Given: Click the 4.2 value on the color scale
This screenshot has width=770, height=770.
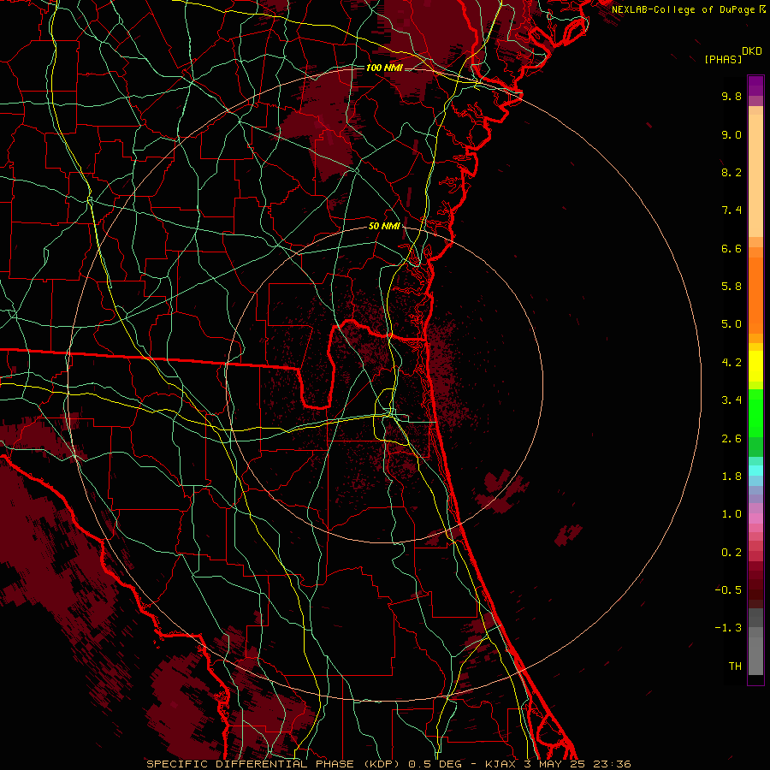Looking at the screenshot, I should point(731,363).
